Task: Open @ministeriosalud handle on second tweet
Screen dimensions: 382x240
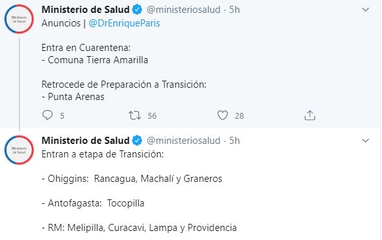Action: tap(184, 141)
